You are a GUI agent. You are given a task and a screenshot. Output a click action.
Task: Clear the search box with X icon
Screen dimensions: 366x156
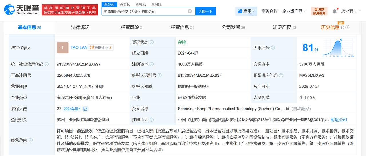[190, 11]
